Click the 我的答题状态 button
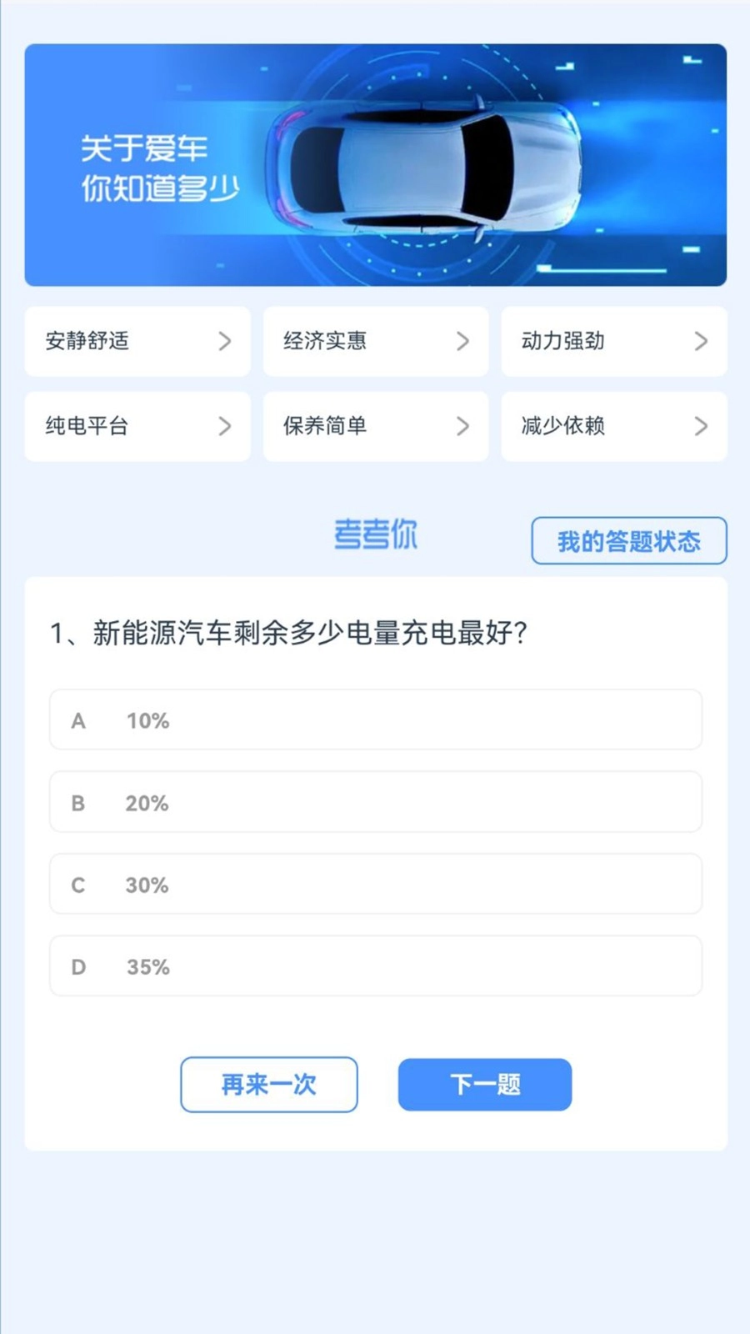Image resolution: width=750 pixels, height=1334 pixels. [x=628, y=540]
